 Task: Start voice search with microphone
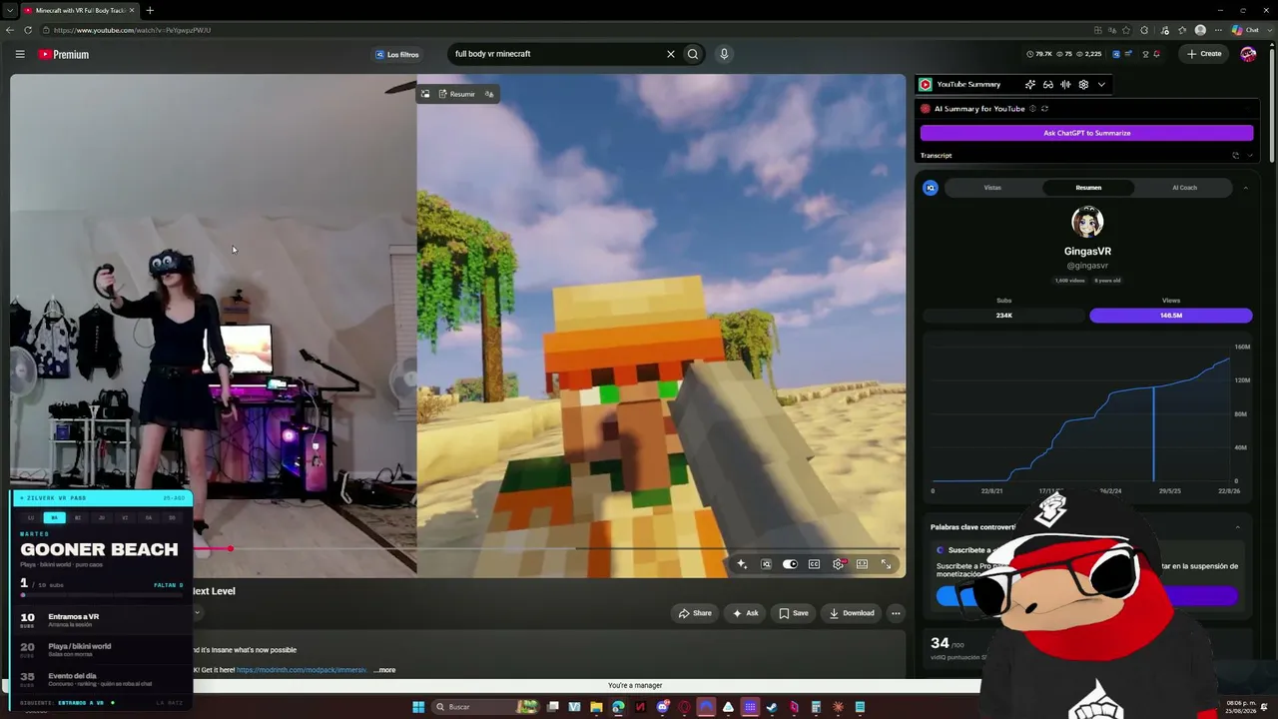724,54
